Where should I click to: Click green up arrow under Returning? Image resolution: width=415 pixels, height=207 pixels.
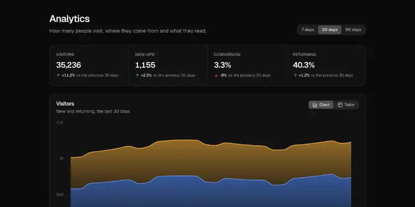pos(295,76)
